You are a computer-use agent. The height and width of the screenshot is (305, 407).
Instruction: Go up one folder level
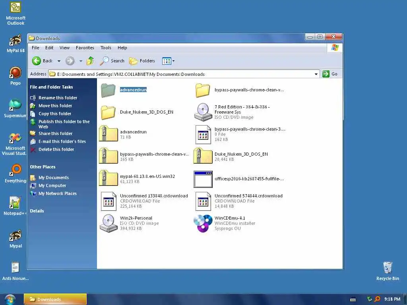[90, 61]
